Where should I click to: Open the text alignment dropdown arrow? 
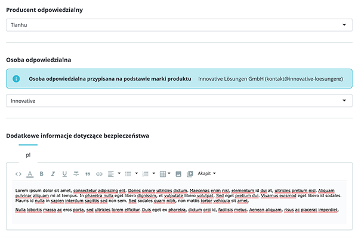pyautogui.click(x=119, y=173)
